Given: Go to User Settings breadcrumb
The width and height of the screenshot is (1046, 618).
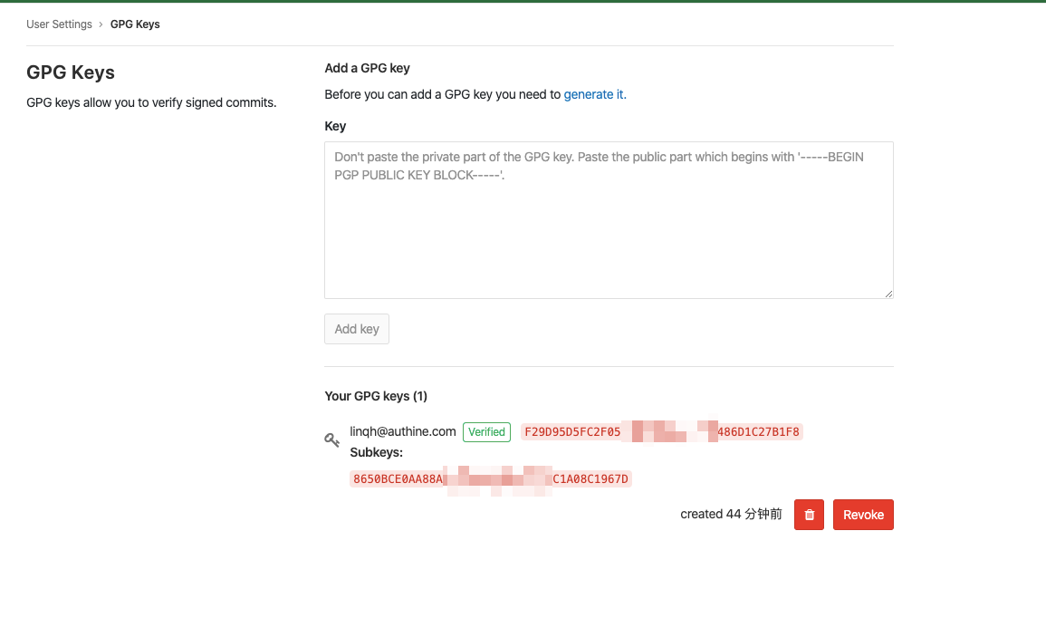Looking at the screenshot, I should tap(59, 24).
